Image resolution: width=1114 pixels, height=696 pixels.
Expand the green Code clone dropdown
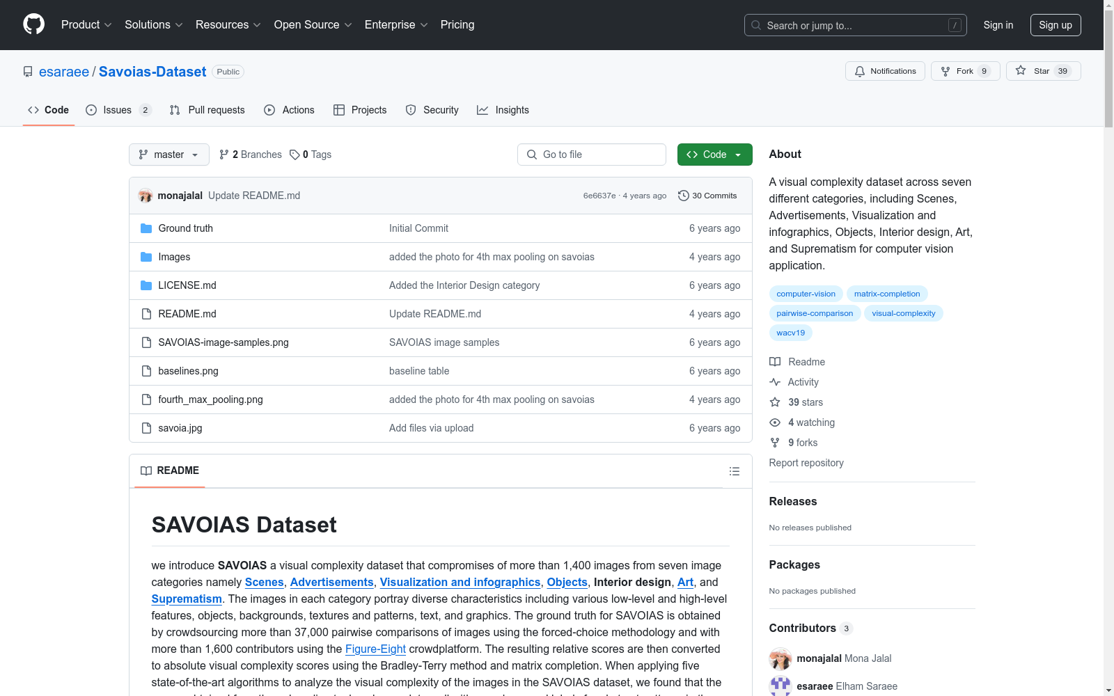tap(714, 155)
